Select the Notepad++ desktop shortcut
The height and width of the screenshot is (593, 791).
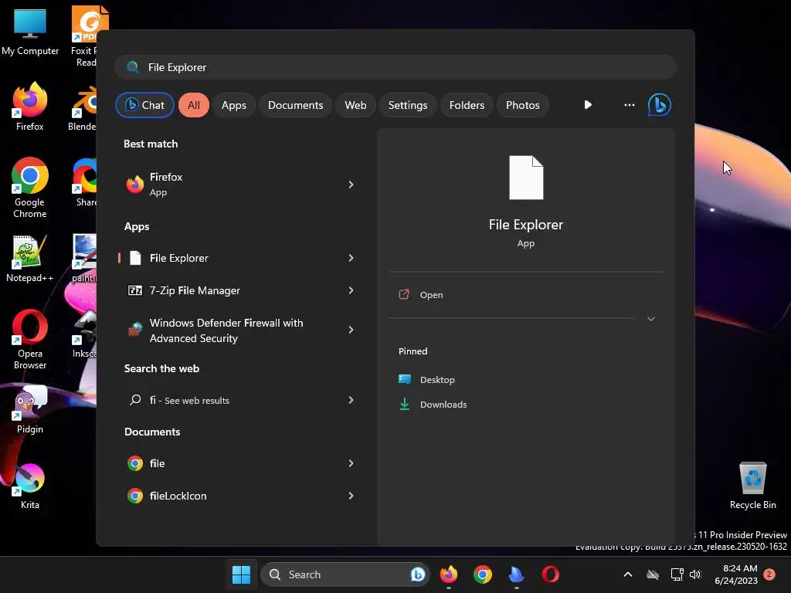click(30, 259)
